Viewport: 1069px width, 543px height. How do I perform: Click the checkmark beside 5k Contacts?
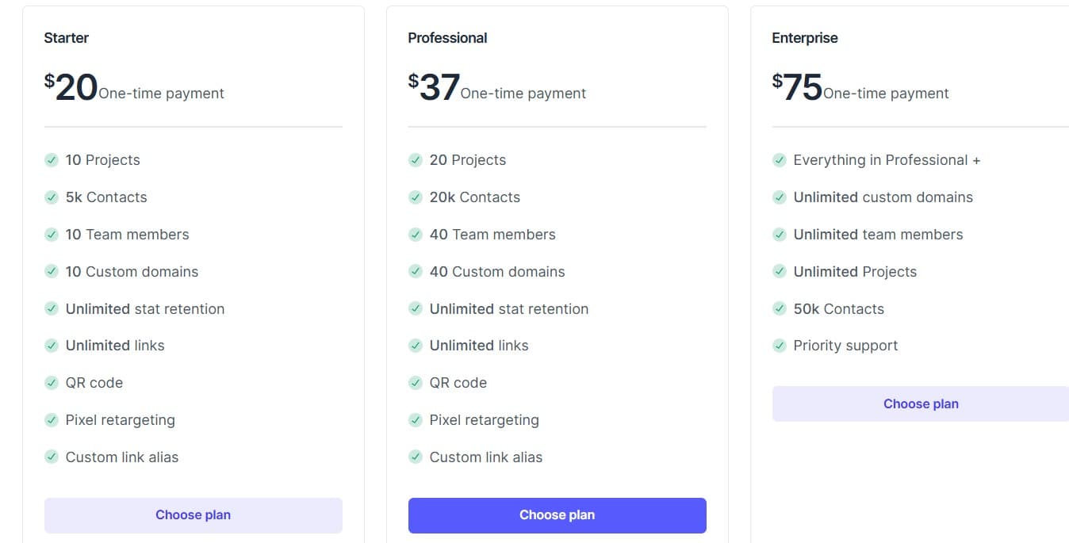pos(52,197)
